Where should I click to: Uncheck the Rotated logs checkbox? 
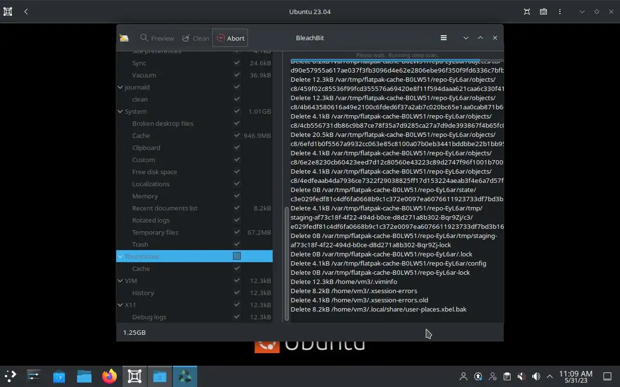click(x=237, y=220)
